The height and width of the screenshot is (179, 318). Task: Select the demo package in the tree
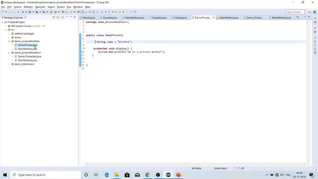coord(18,37)
